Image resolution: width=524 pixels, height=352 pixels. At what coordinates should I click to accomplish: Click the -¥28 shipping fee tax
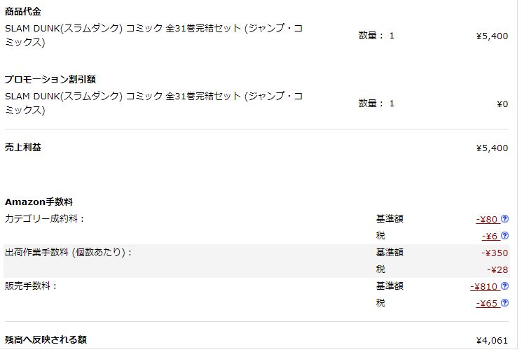(497, 269)
